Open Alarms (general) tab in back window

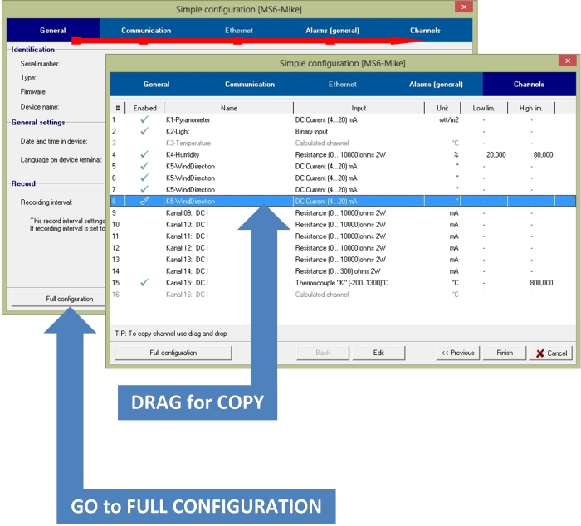pyautogui.click(x=332, y=31)
